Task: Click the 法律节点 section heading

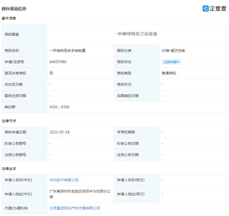Action: pos(9,121)
